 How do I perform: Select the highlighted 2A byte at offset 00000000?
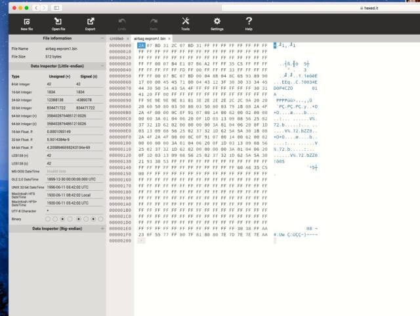141,45
